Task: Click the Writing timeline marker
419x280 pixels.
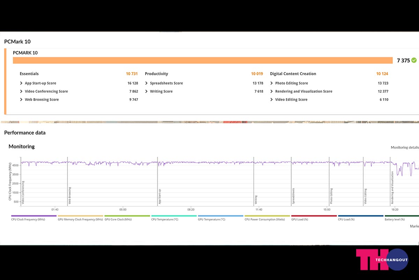Action: (x=256, y=200)
